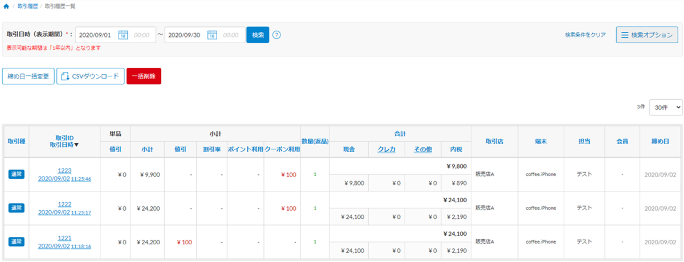Click the 締め日一括変更 button
Image resolution: width=684 pixels, height=262 pixels.
click(x=28, y=76)
